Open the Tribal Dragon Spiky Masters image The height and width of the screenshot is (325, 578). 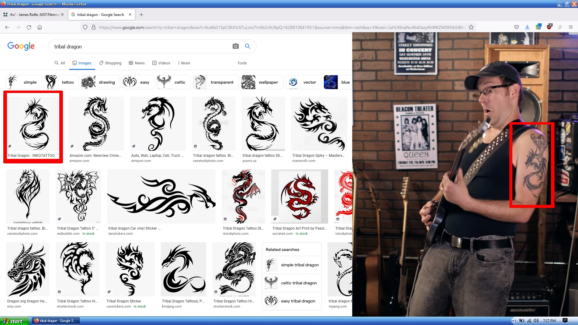click(x=319, y=124)
